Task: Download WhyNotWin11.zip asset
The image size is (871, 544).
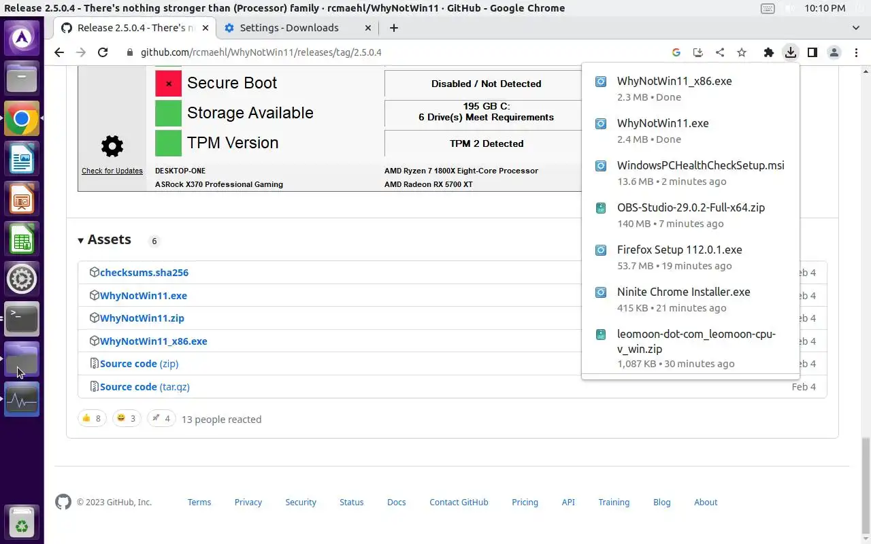Action: point(142,318)
